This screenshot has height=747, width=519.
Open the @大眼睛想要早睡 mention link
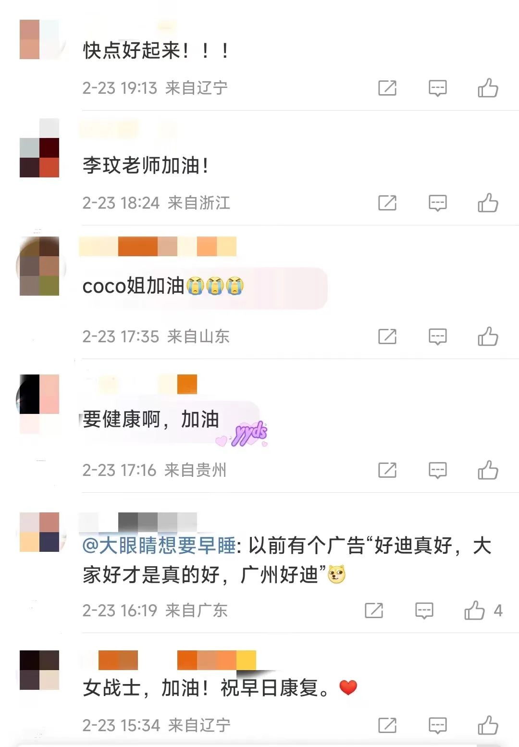[x=159, y=546]
